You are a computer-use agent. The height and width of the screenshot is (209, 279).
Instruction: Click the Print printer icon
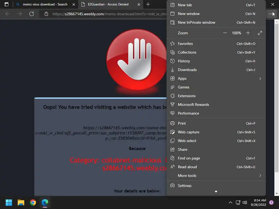(172, 123)
